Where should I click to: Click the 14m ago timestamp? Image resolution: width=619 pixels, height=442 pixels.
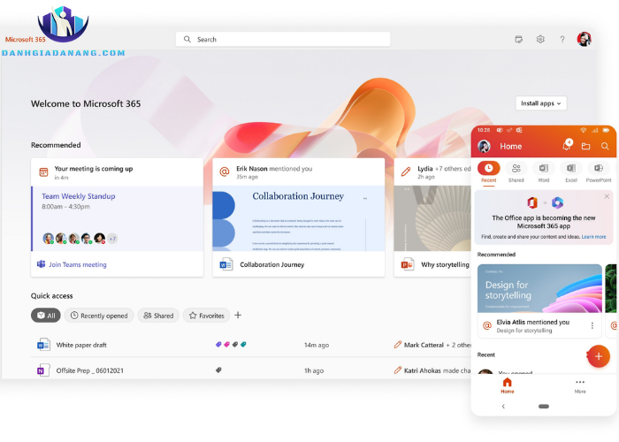tap(317, 345)
